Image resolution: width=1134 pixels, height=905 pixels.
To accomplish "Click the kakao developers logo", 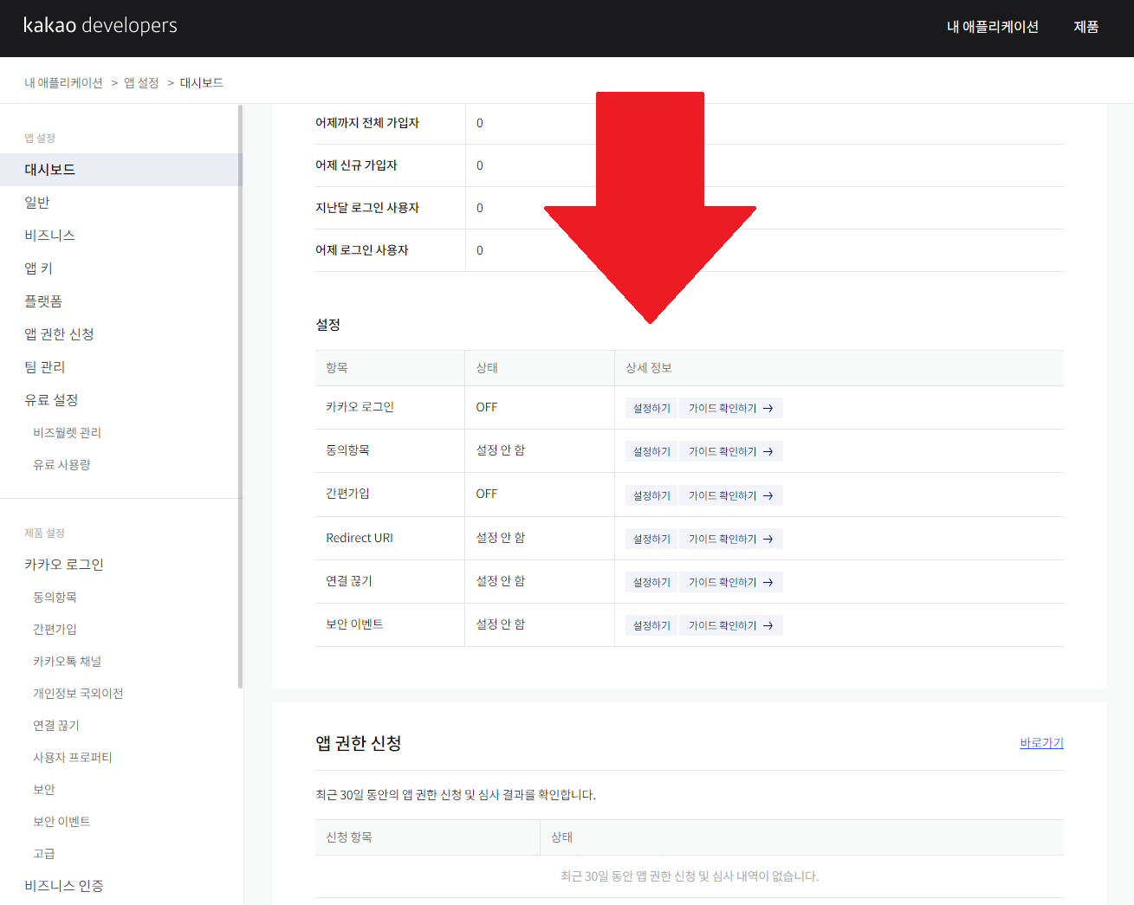I will (x=100, y=26).
